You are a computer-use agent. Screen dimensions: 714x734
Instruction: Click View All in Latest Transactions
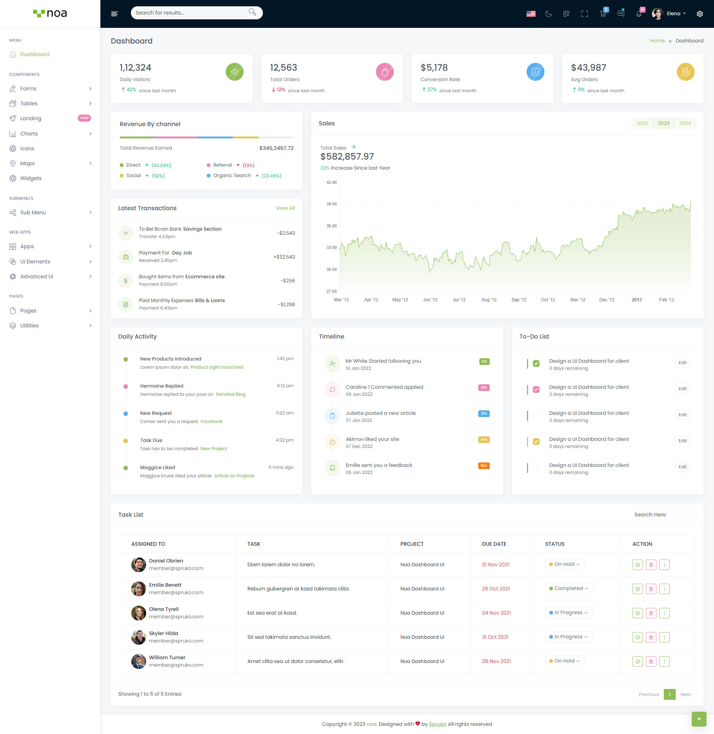tap(285, 208)
